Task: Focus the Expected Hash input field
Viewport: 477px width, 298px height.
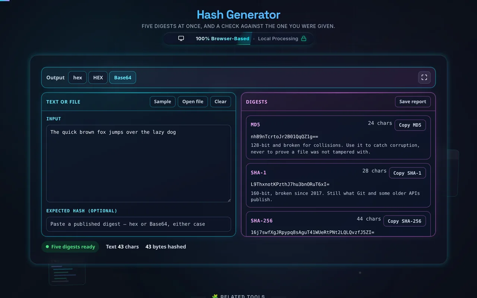Action: click(139, 224)
